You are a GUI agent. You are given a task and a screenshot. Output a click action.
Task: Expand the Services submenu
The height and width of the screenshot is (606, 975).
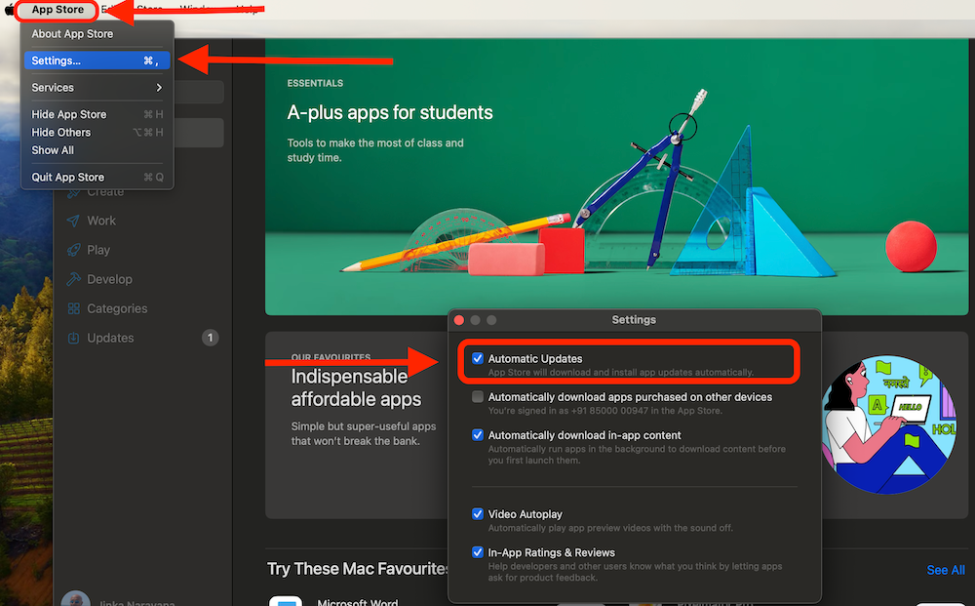(97, 88)
